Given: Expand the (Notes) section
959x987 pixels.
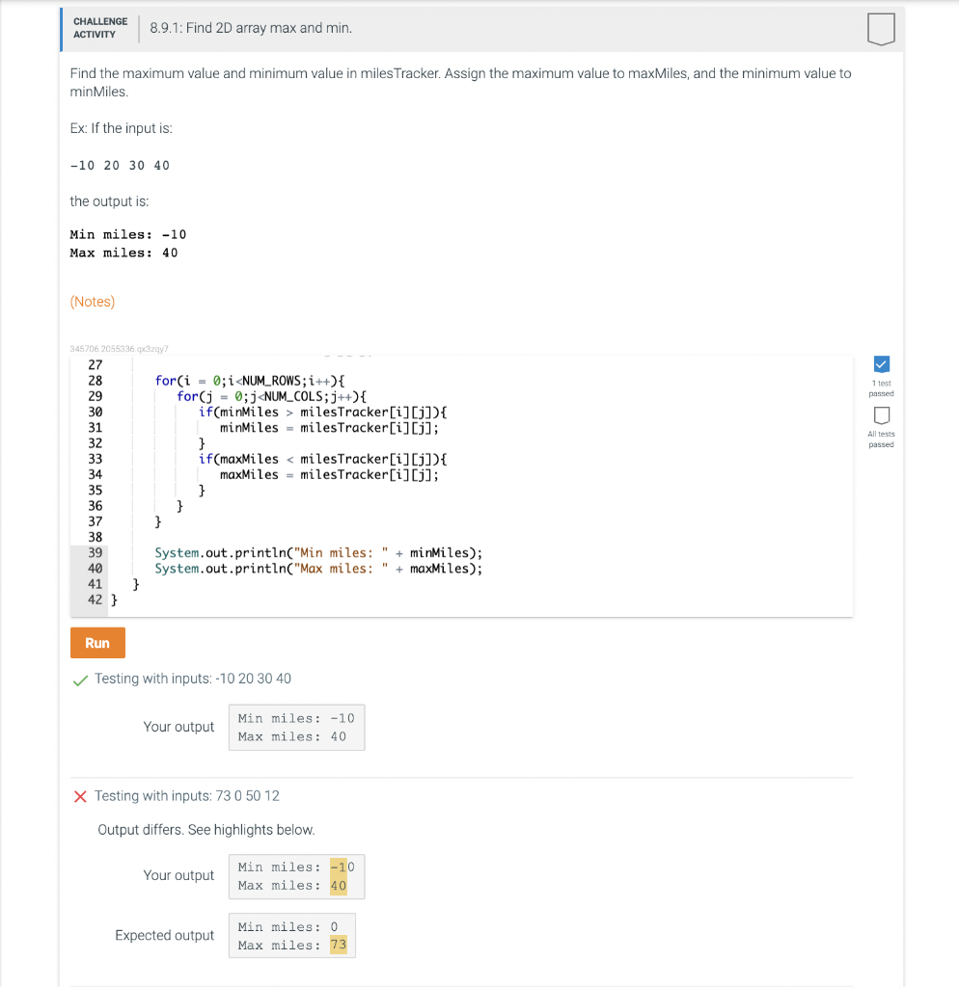Looking at the screenshot, I should coord(92,301).
